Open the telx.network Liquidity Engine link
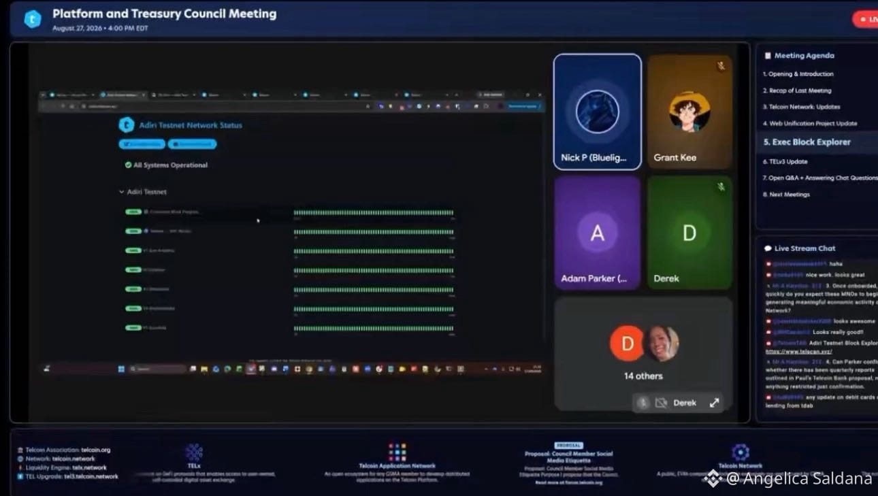 point(88,468)
